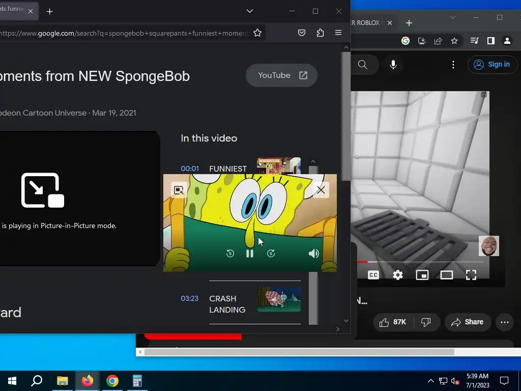Click the Google icon in Chrome toolbar

406,41
